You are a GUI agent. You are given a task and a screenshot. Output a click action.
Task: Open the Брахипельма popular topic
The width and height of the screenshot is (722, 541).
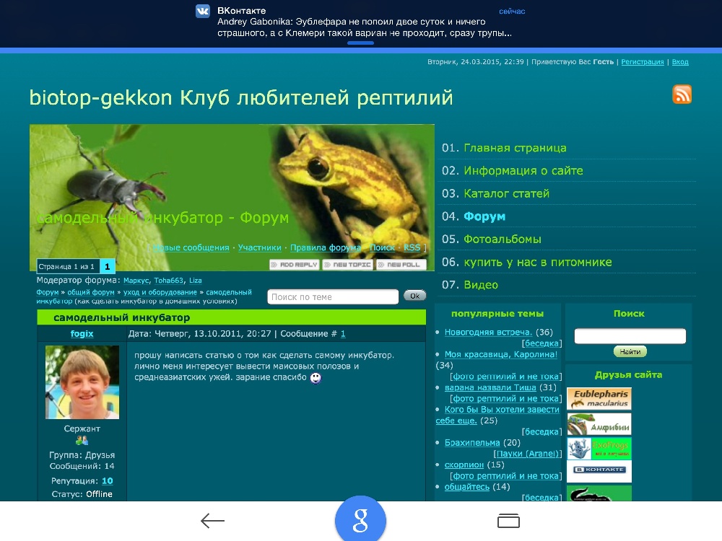(x=472, y=443)
